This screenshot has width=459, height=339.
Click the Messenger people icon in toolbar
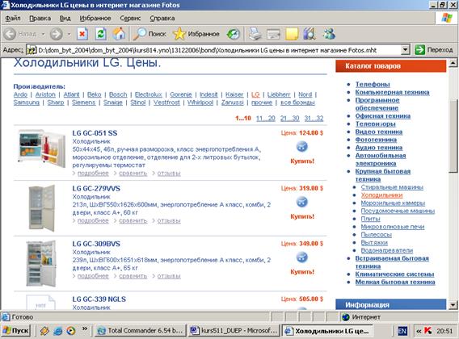coord(329,34)
